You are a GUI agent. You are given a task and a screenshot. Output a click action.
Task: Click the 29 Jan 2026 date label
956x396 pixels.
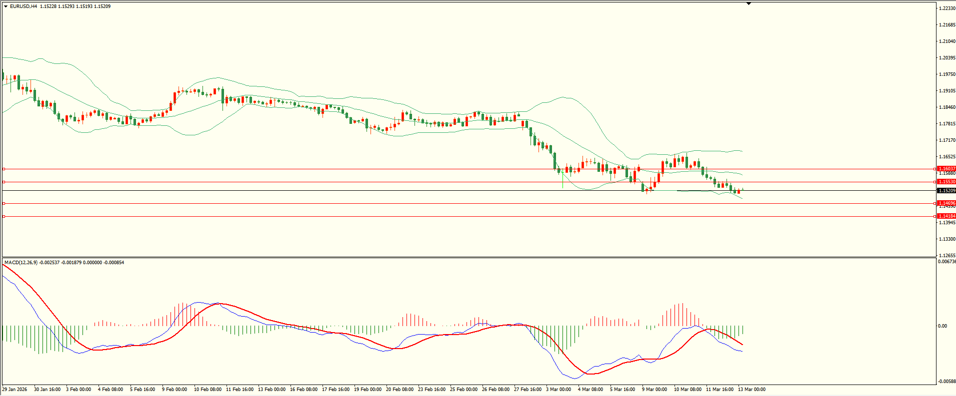point(14,390)
